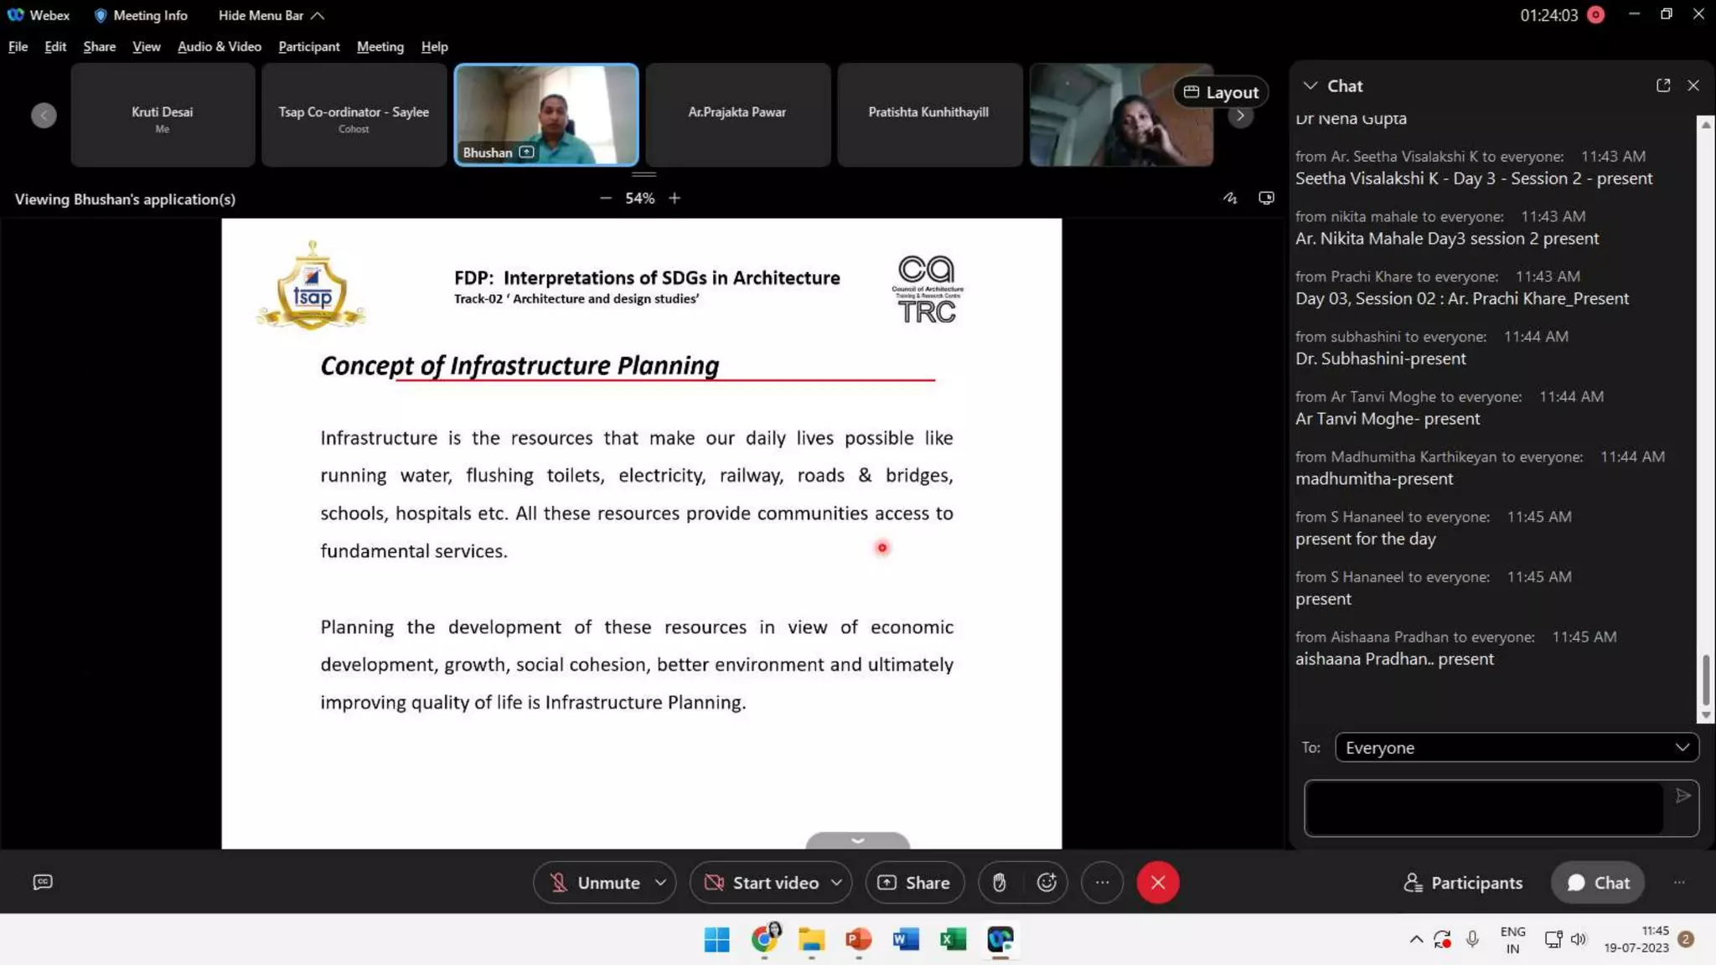Toggle the Chat panel button
The width and height of the screenshot is (1716, 965).
pos(1598,882)
